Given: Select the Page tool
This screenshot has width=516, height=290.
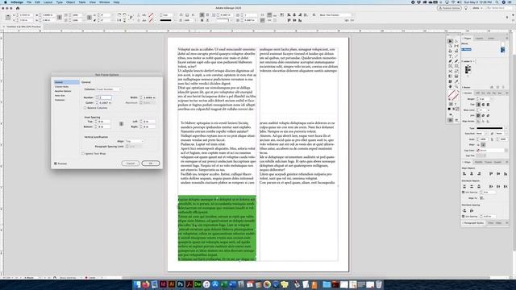Looking at the screenshot, I should (450, 46).
